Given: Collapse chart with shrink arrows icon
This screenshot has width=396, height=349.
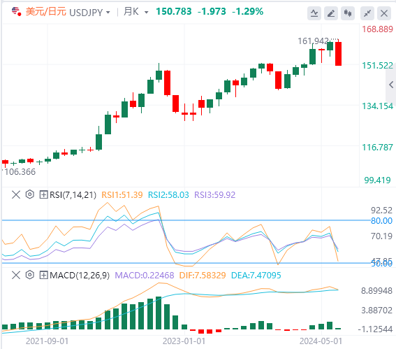Looking at the screenshot, I should click(x=367, y=13).
